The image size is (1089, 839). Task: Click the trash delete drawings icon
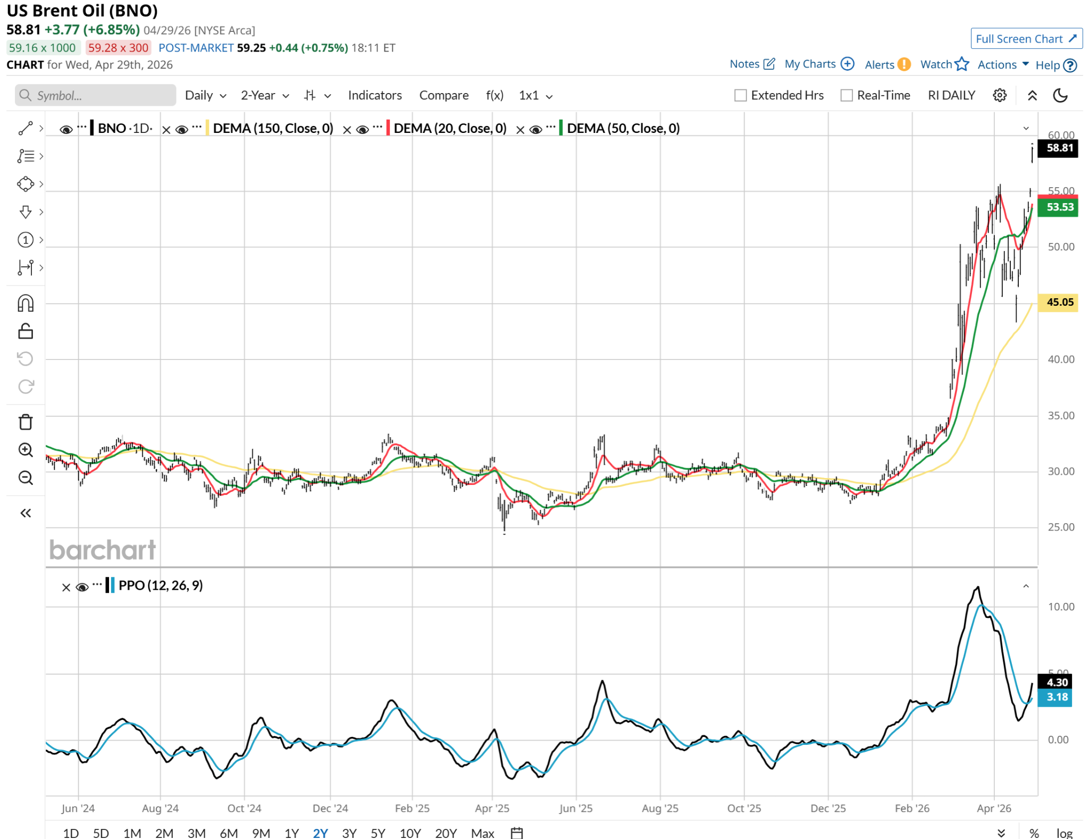26,422
